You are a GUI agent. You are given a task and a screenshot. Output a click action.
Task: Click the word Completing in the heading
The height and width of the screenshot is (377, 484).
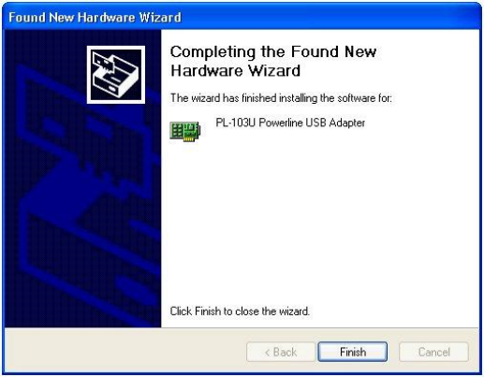click(x=213, y=52)
